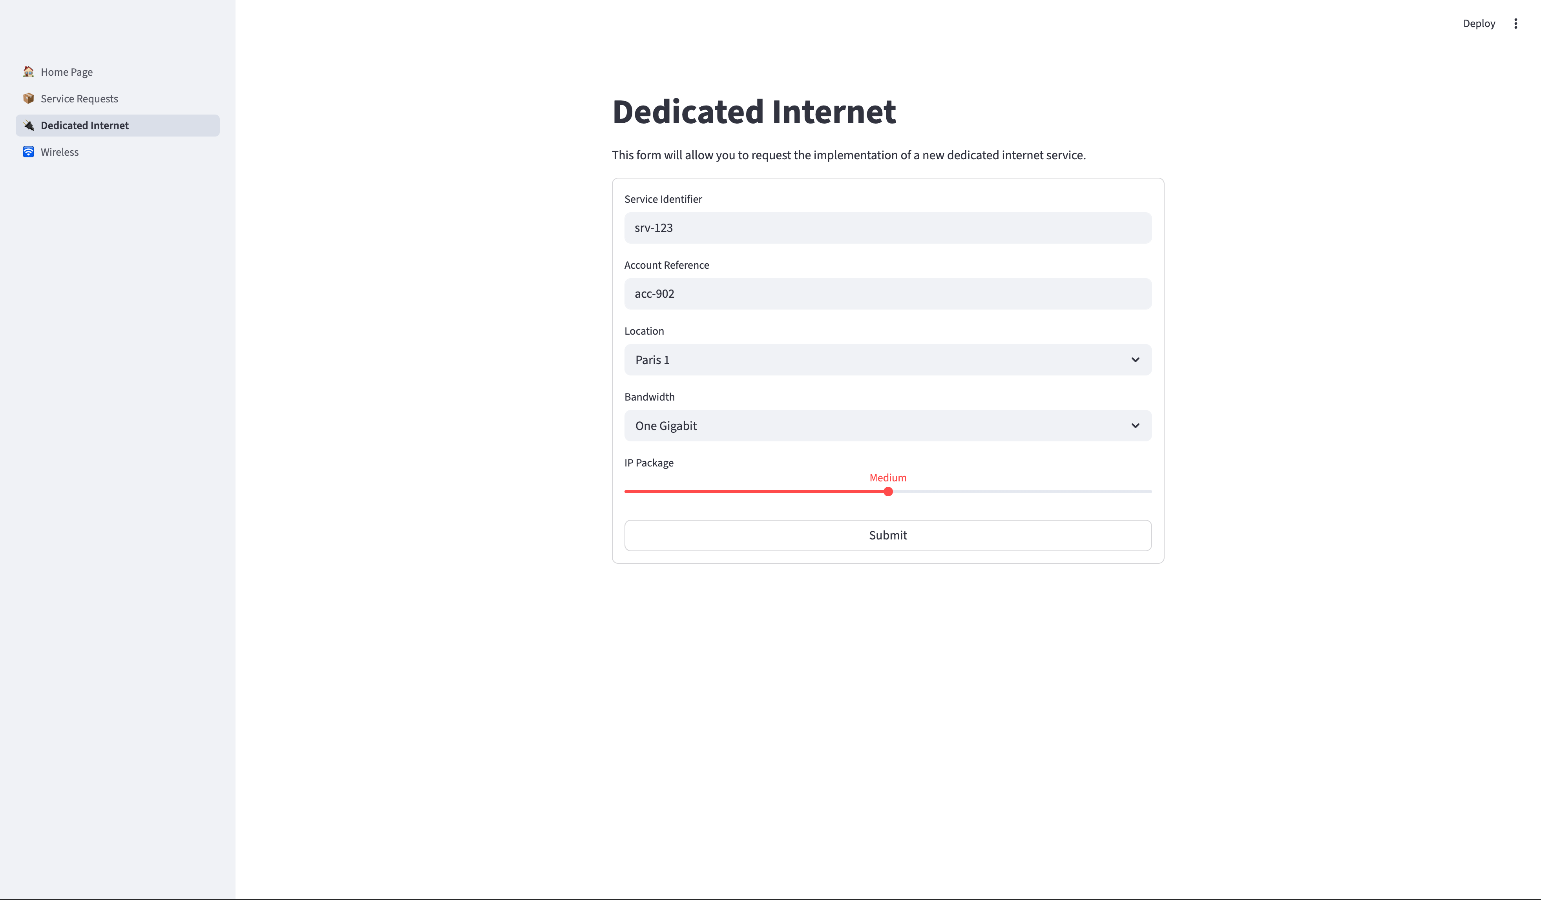This screenshot has width=1541, height=900.
Task: Open the Bandwidth dropdown showing One Gigabit
Action: (887, 426)
